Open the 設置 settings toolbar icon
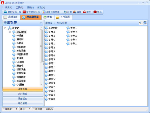The height and width of the screenshot is (113, 150). 65,12
